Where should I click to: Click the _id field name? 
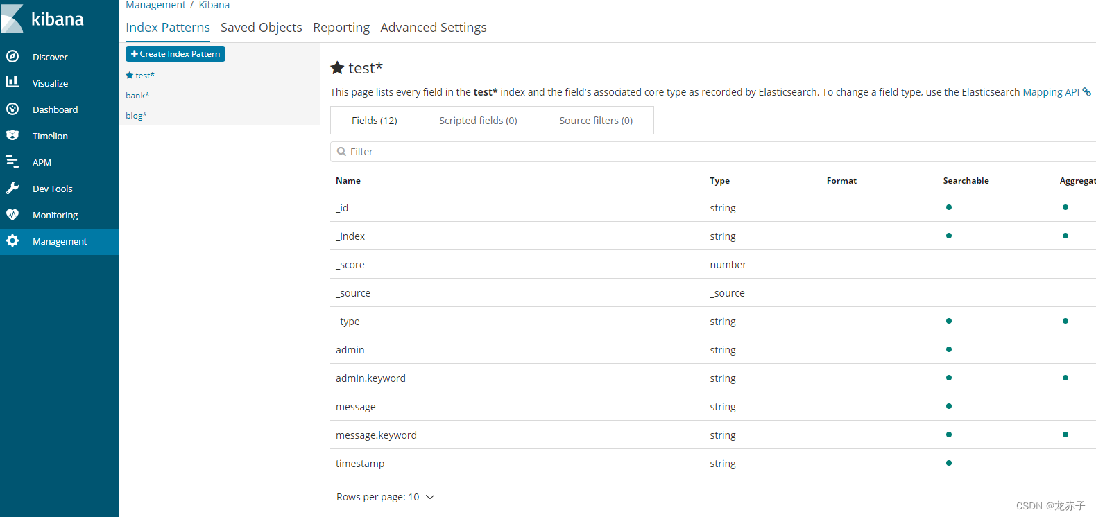point(342,208)
